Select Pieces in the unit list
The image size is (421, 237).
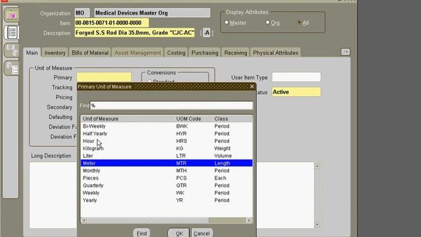[166, 178]
